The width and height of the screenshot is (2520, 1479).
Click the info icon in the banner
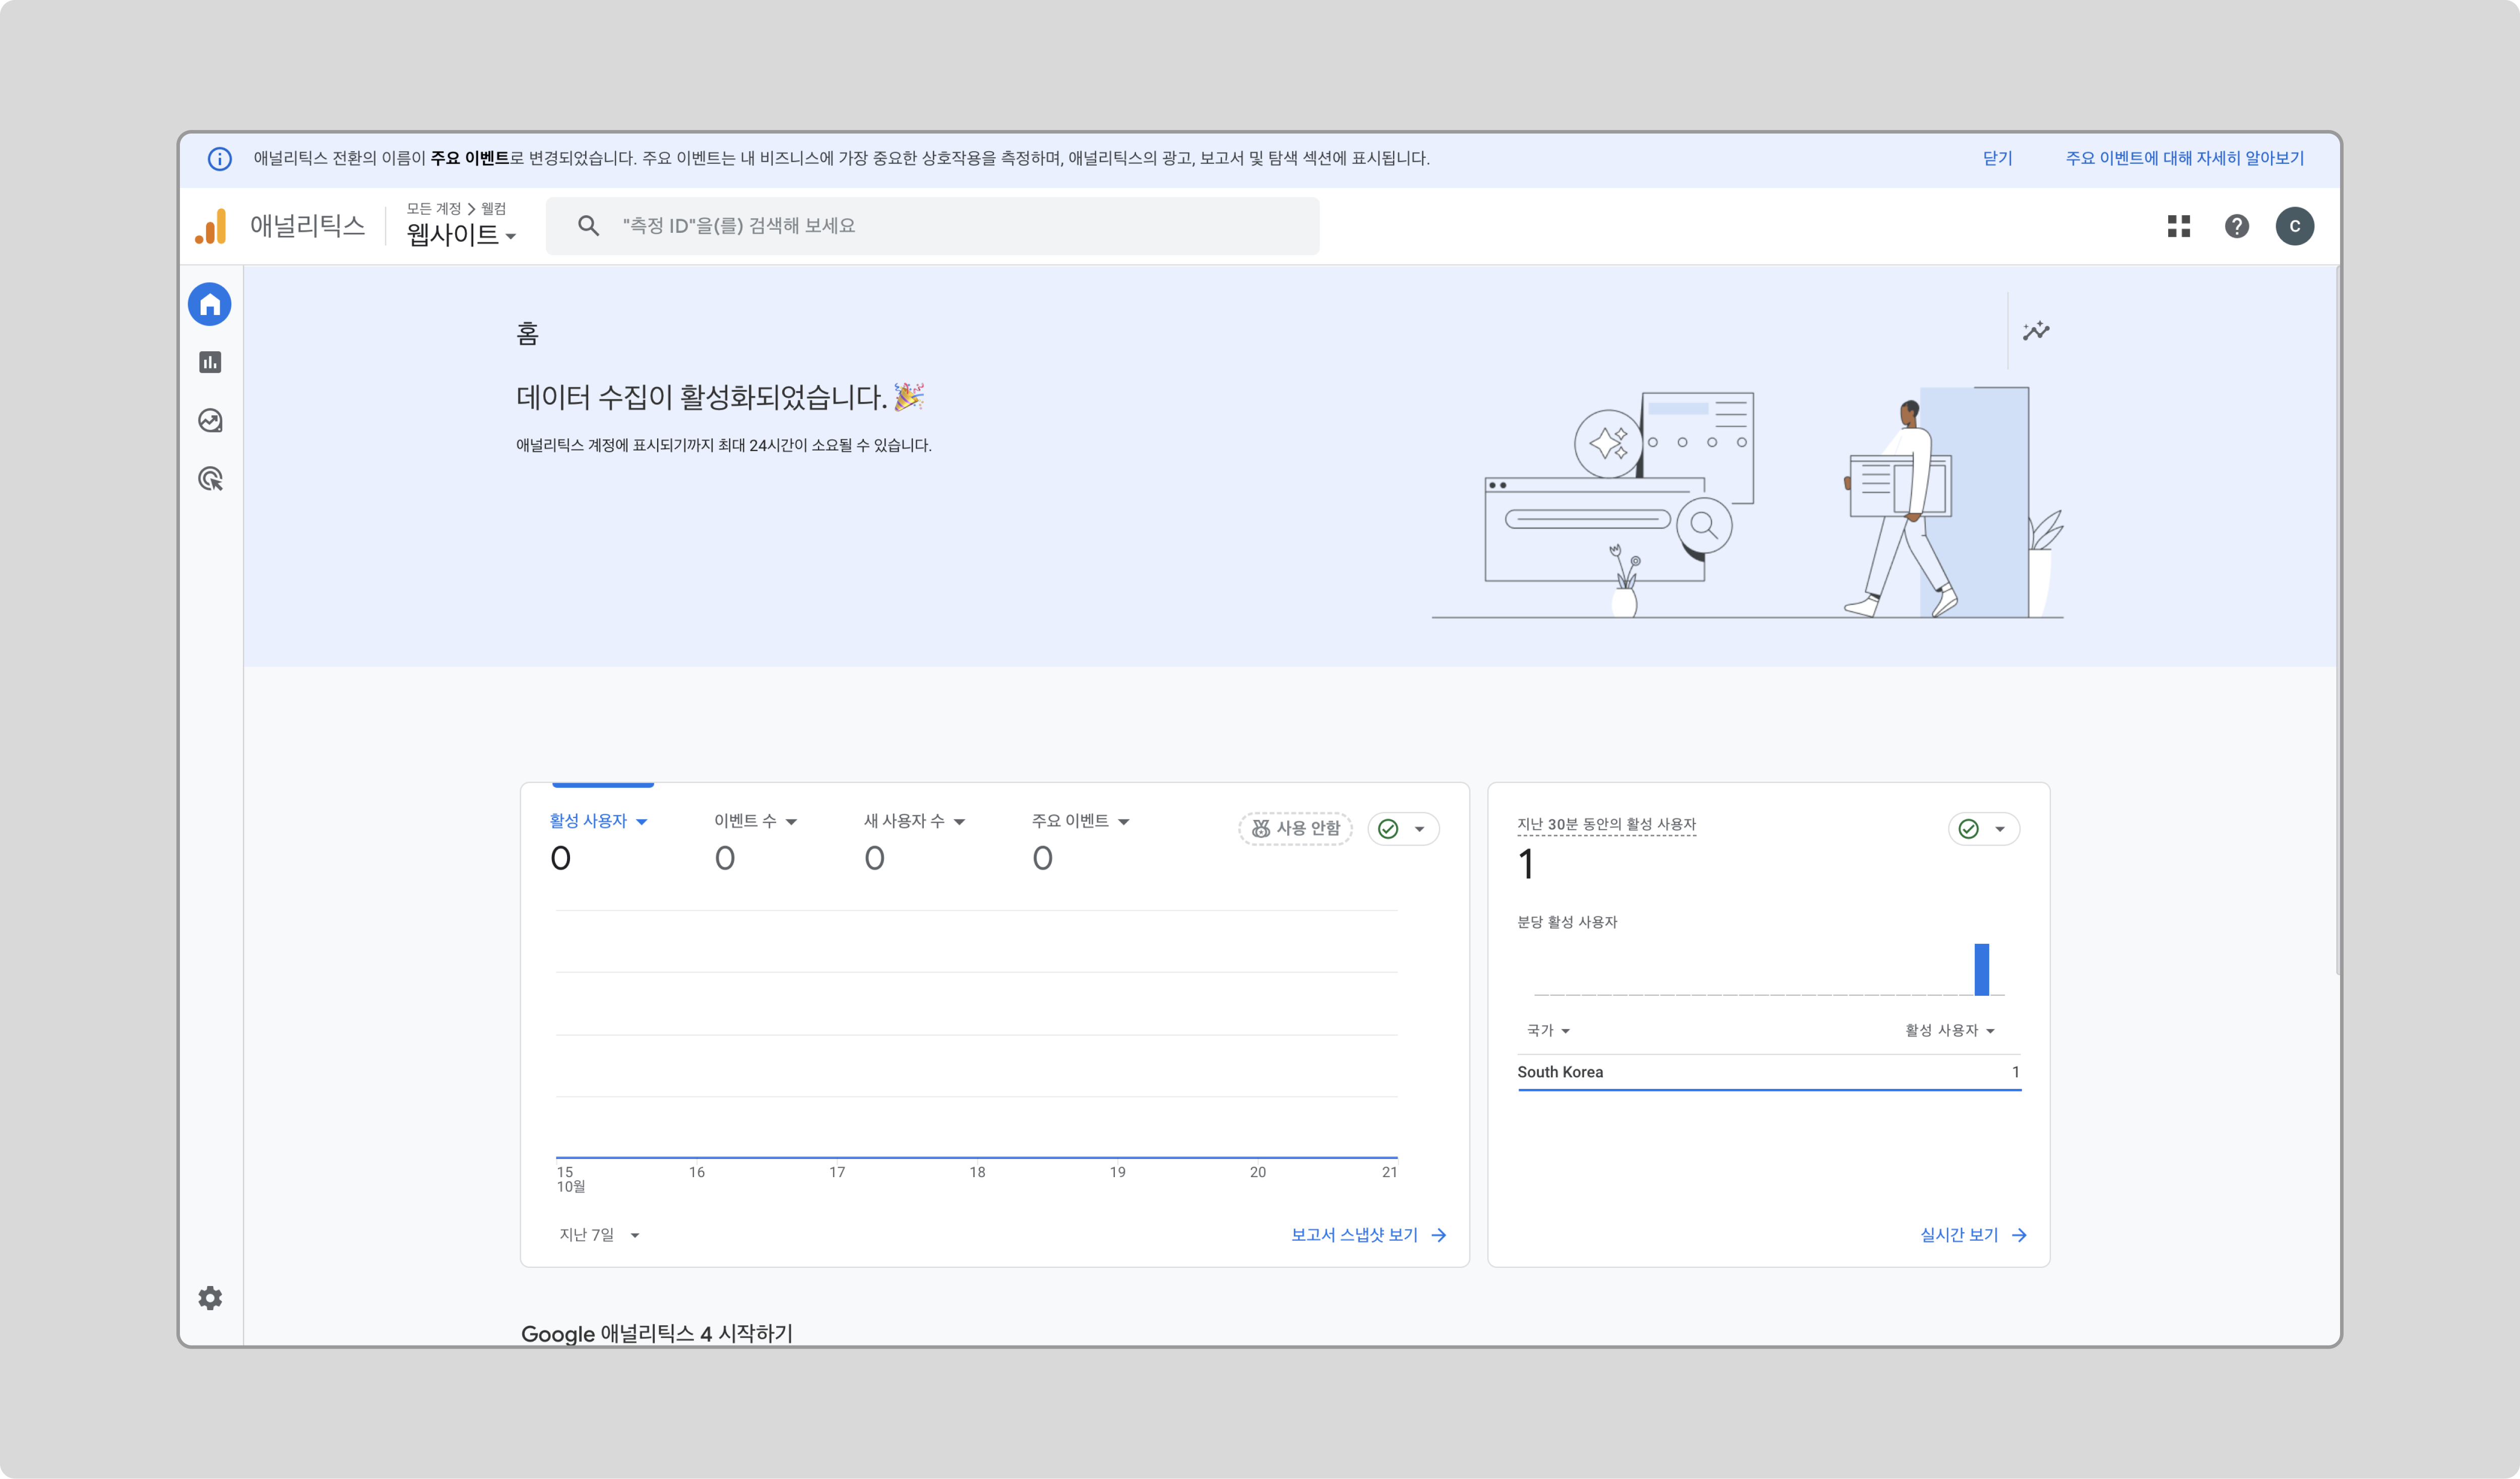tap(220, 159)
